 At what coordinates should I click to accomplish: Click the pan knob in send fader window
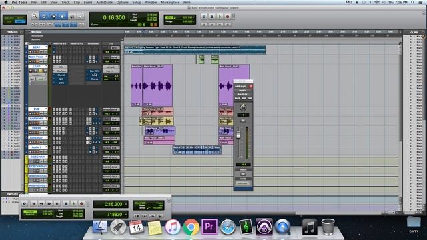[243, 107]
